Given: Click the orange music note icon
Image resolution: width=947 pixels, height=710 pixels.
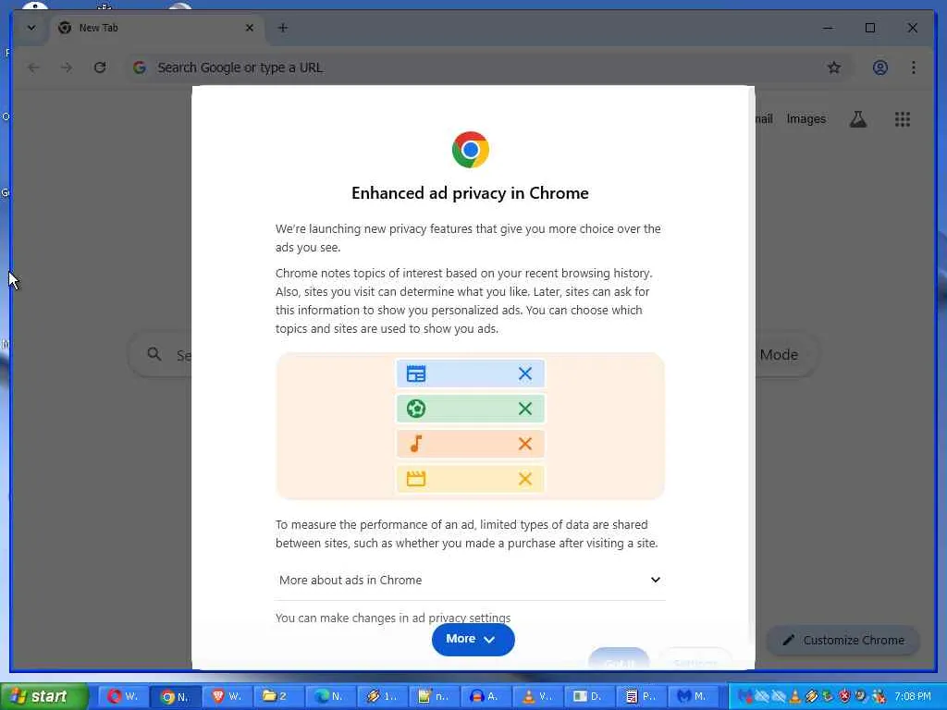Looking at the screenshot, I should (x=415, y=444).
